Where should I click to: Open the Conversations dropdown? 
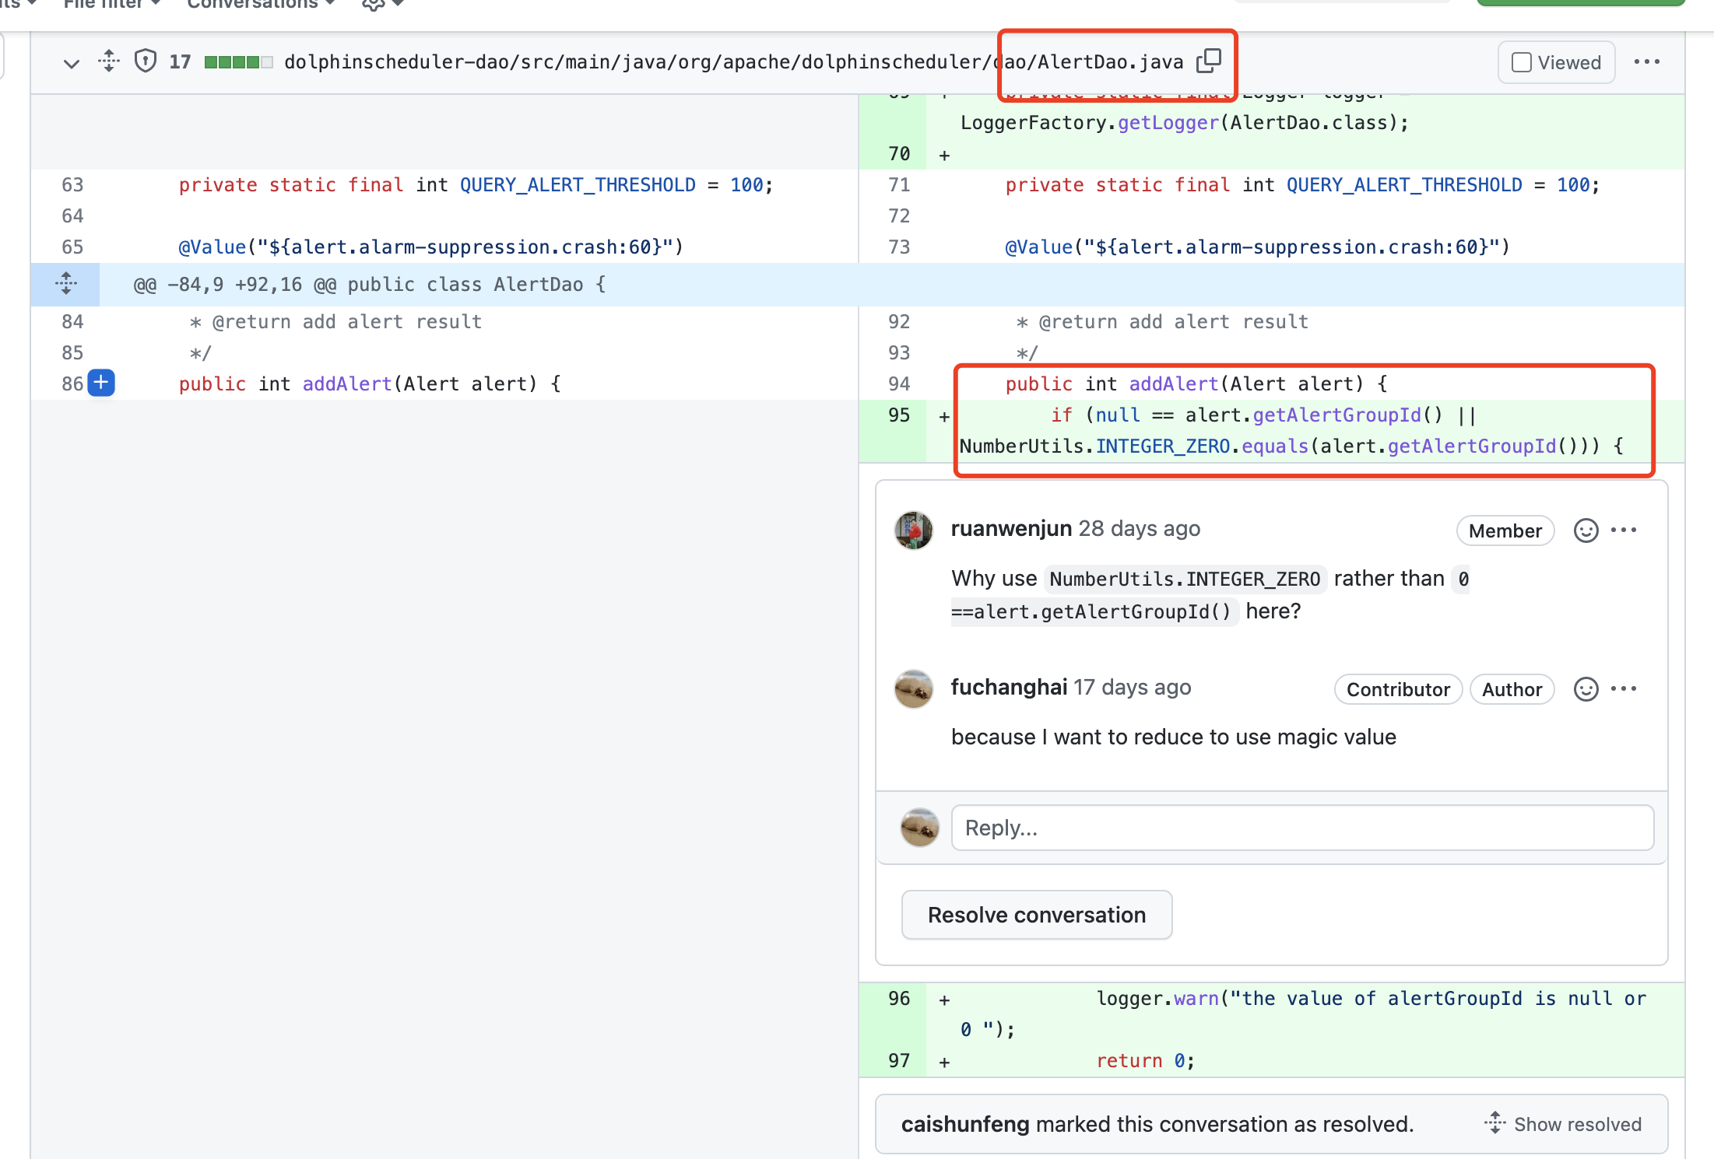[259, 5]
